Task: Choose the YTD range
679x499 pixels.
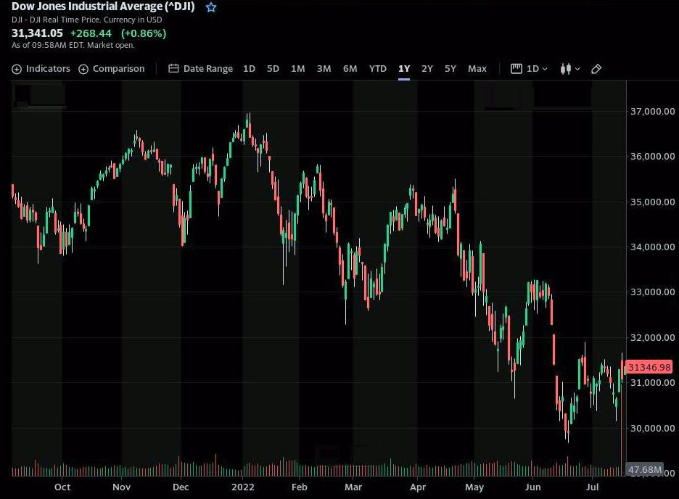Action: click(x=377, y=69)
